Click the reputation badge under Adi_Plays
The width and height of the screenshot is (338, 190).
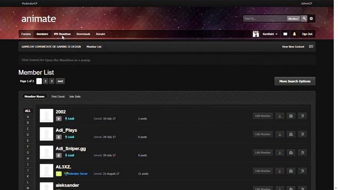coord(59,137)
